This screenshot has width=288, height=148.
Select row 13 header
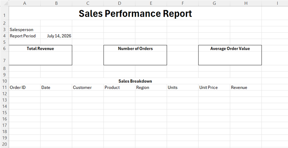(4, 100)
